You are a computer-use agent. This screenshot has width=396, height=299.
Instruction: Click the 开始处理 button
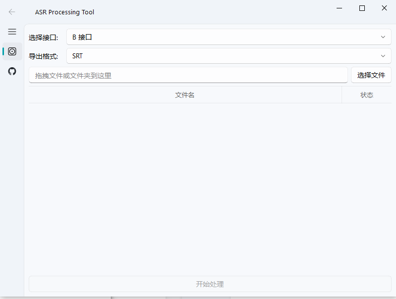[x=210, y=284]
